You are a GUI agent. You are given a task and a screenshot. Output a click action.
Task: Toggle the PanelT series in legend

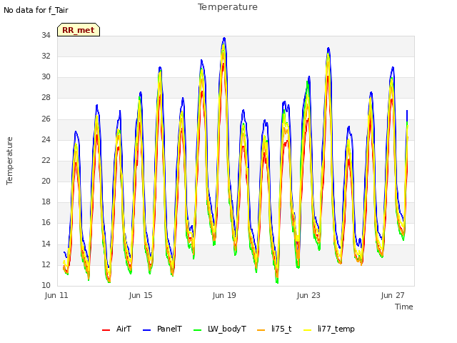tap(162, 329)
